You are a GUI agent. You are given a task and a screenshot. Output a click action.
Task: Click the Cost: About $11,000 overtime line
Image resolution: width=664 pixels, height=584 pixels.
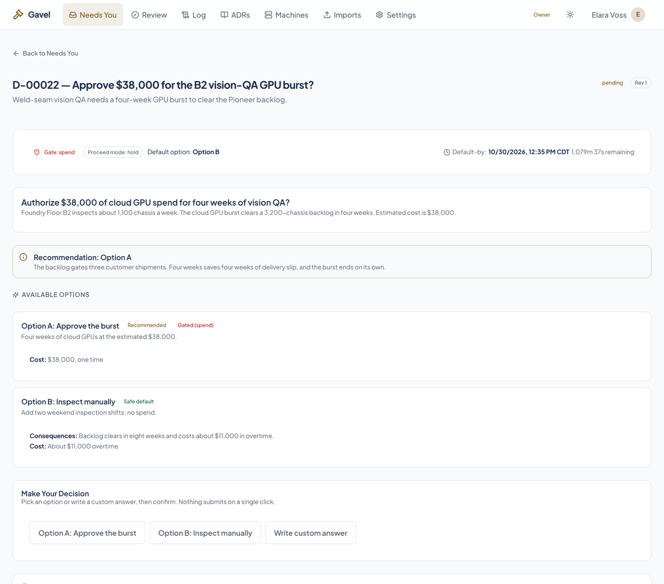pos(74,447)
